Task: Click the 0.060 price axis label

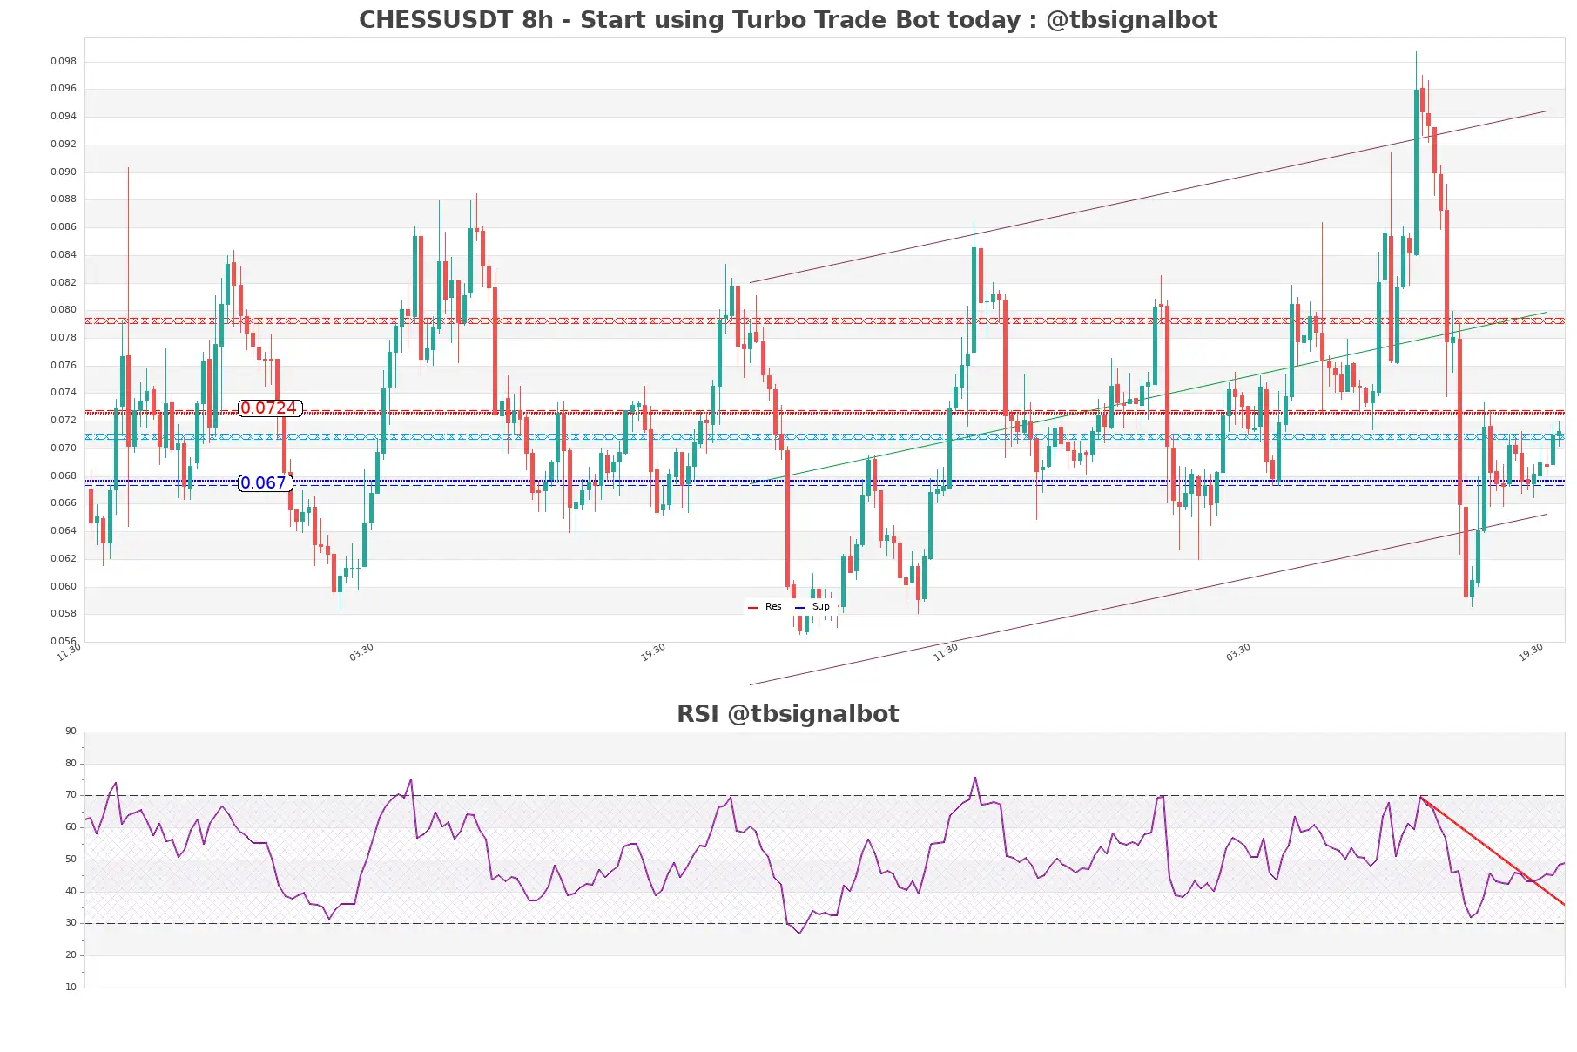Action: 64,586
